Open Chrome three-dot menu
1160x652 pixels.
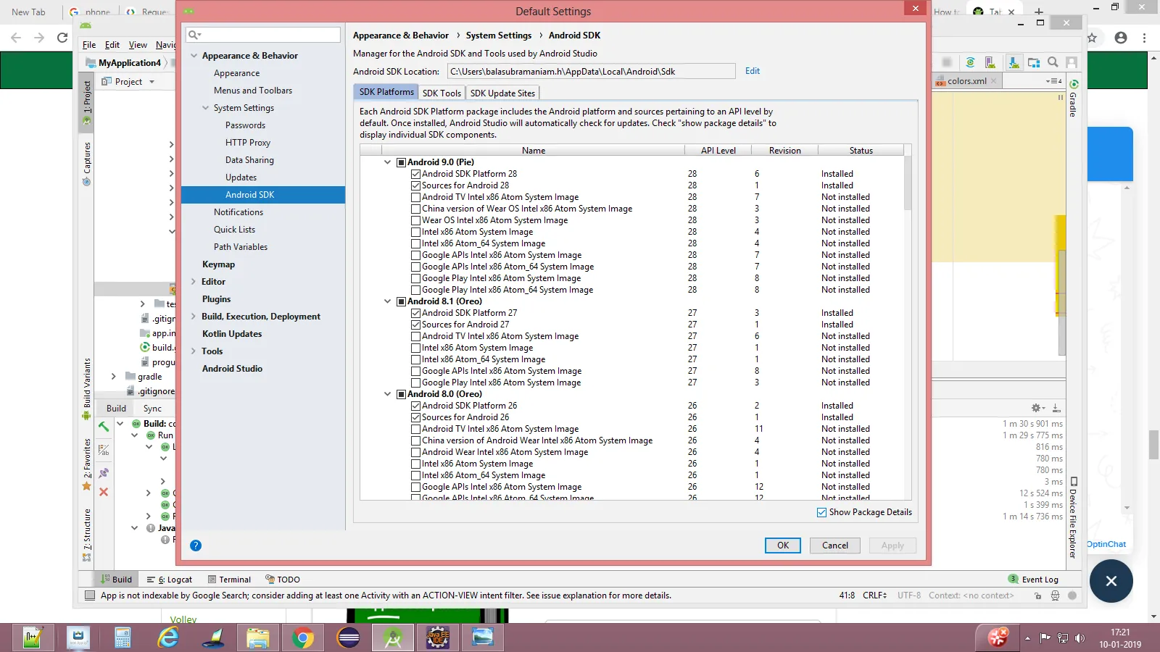[1145, 38]
